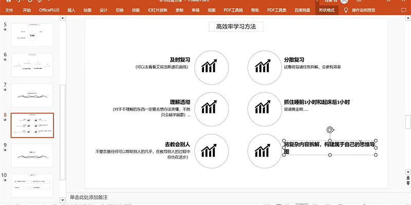Click the chart icon beside 理解透彻

[208, 107]
